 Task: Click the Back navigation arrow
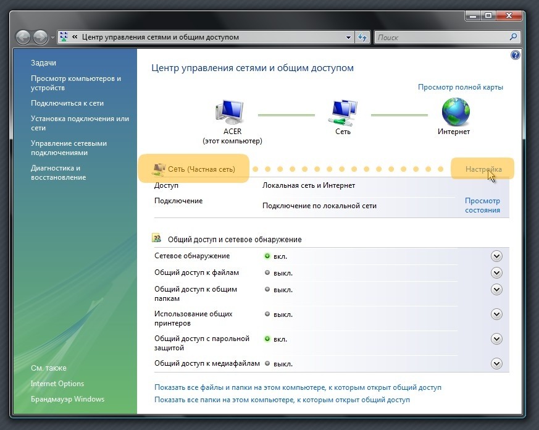23,37
